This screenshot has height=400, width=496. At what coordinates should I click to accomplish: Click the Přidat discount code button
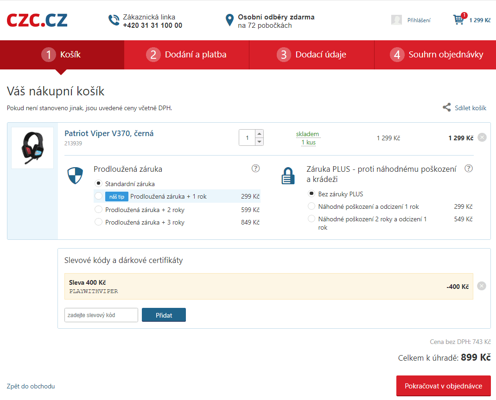point(164,315)
